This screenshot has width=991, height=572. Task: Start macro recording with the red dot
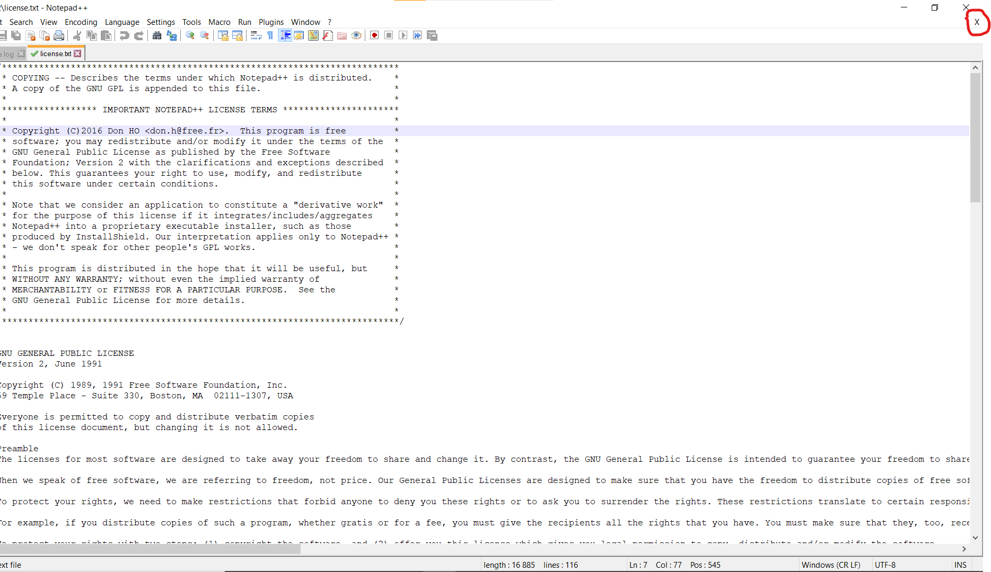374,35
